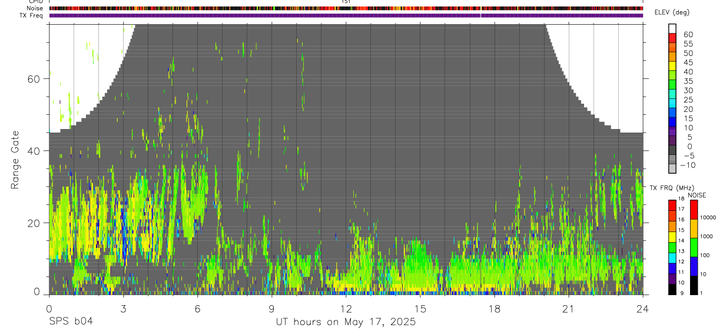
Task: Click ELEV legend value −10
Action: tap(688, 165)
